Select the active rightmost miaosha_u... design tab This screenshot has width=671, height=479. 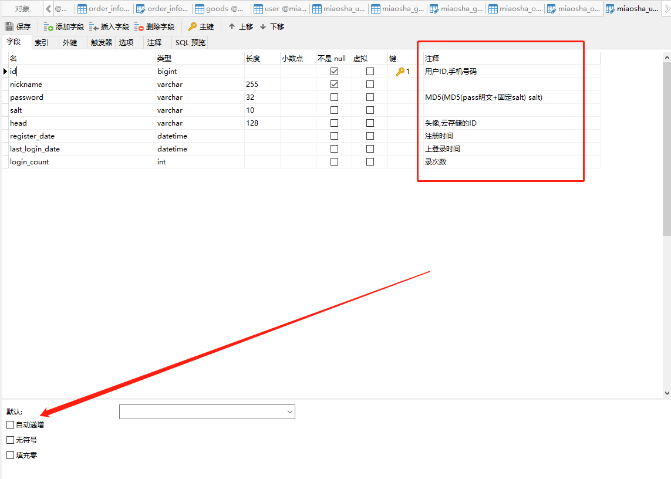click(632, 9)
